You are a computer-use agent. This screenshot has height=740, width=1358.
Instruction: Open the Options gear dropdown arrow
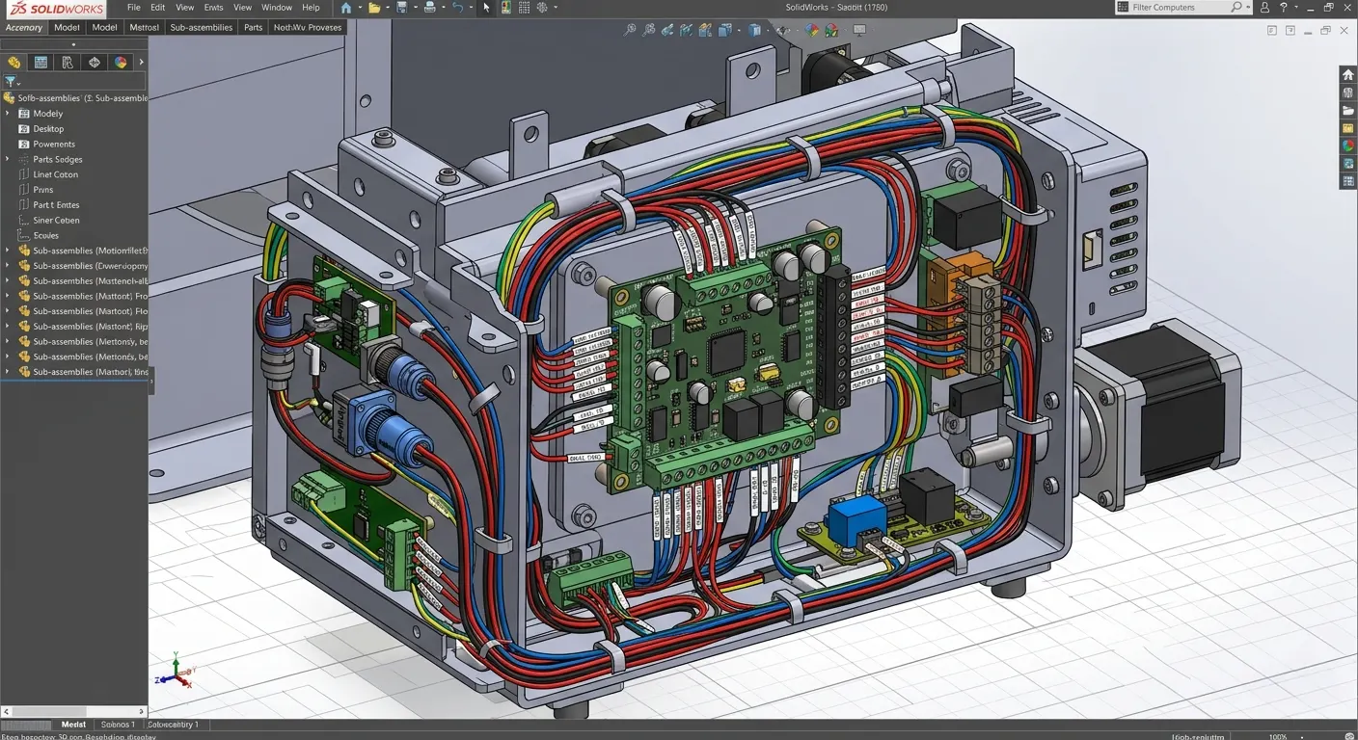(556, 8)
